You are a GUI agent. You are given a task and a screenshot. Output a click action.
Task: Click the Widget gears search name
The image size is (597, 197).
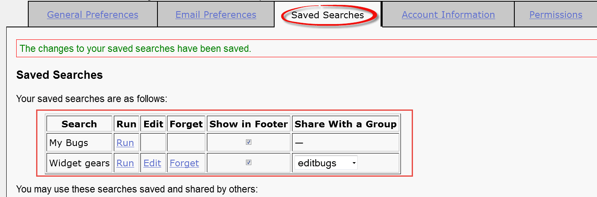(x=79, y=163)
